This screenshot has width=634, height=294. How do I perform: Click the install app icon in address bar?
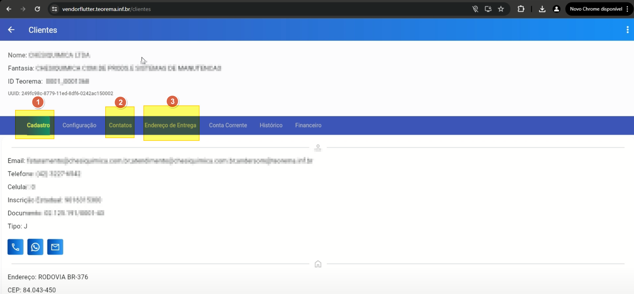[x=488, y=9]
